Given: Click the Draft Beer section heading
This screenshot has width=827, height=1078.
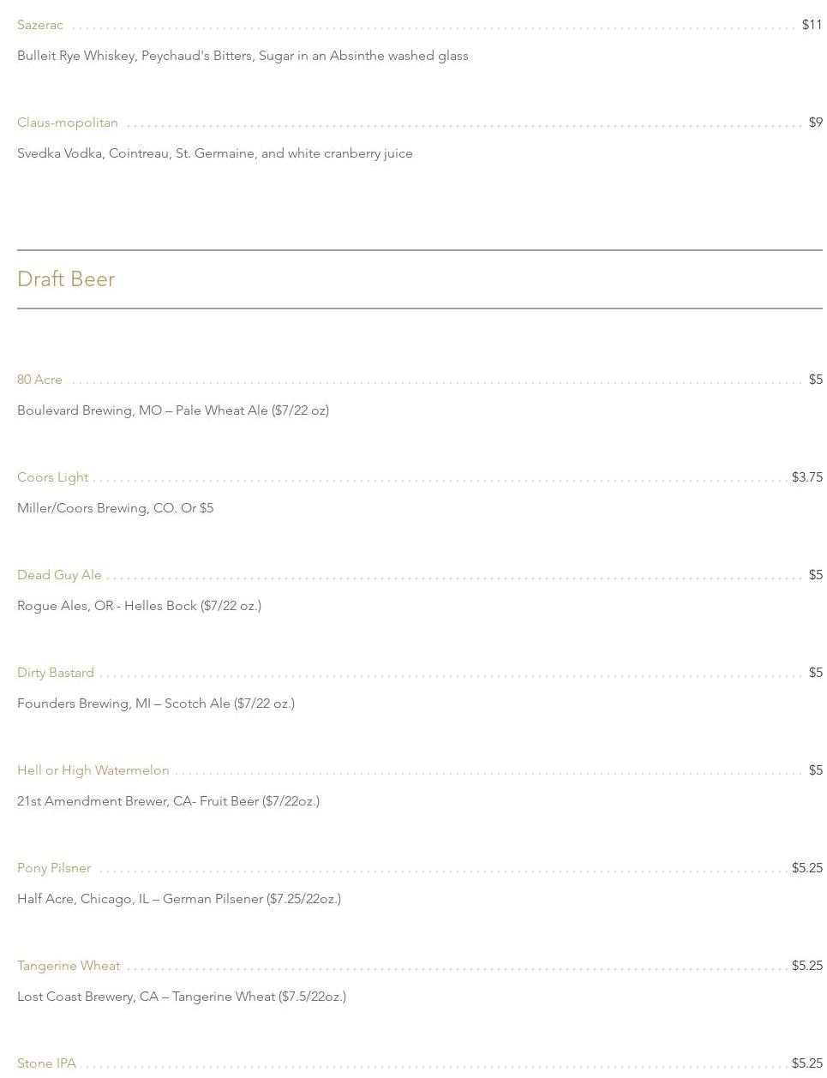Looking at the screenshot, I should click(x=66, y=279).
